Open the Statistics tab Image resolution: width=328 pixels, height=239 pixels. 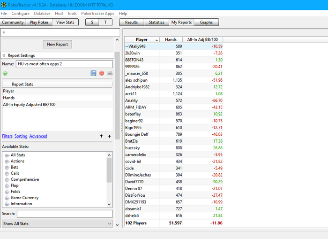tap(157, 22)
